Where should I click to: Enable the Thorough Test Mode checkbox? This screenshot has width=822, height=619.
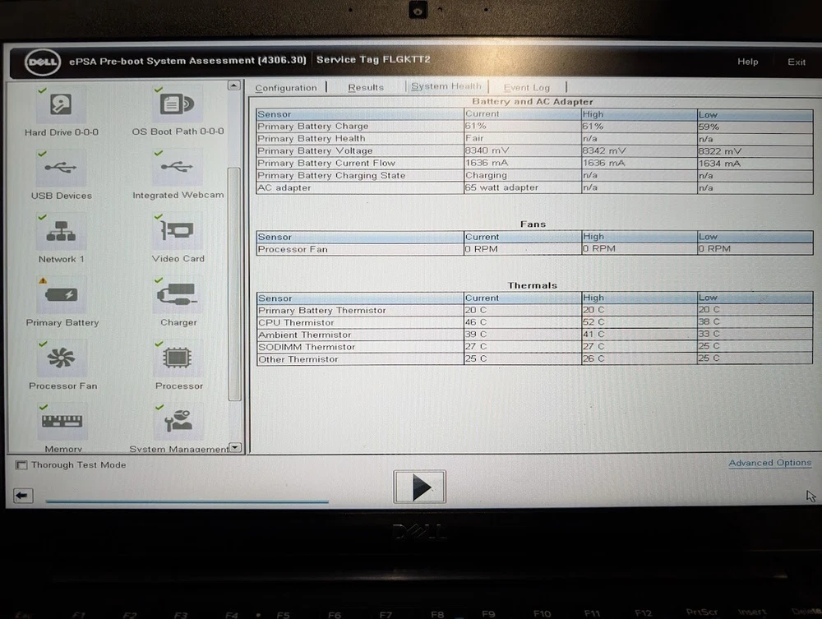pyautogui.click(x=21, y=465)
